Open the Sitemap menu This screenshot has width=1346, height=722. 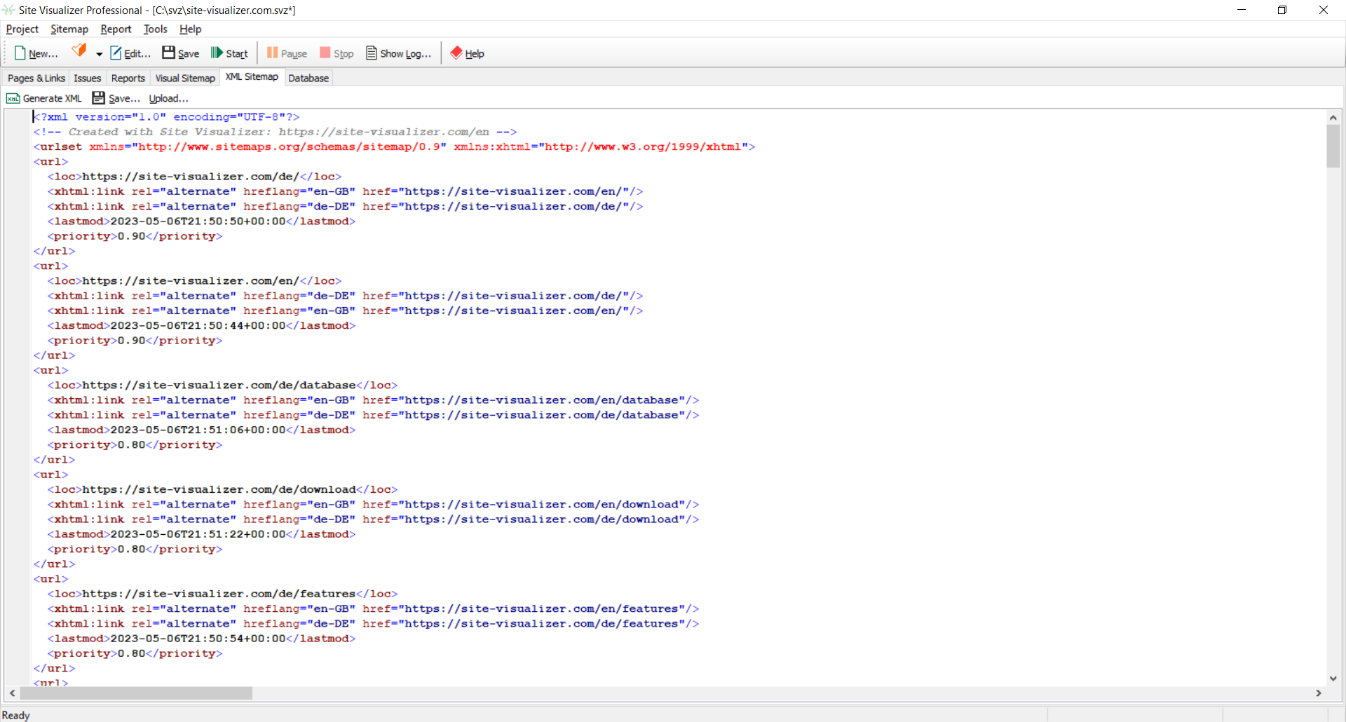click(x=69, y=29)
